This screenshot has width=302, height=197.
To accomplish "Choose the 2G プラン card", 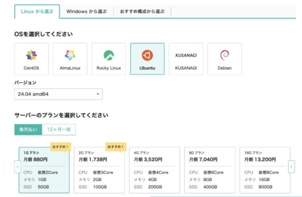I will click(x=99, y=170).
